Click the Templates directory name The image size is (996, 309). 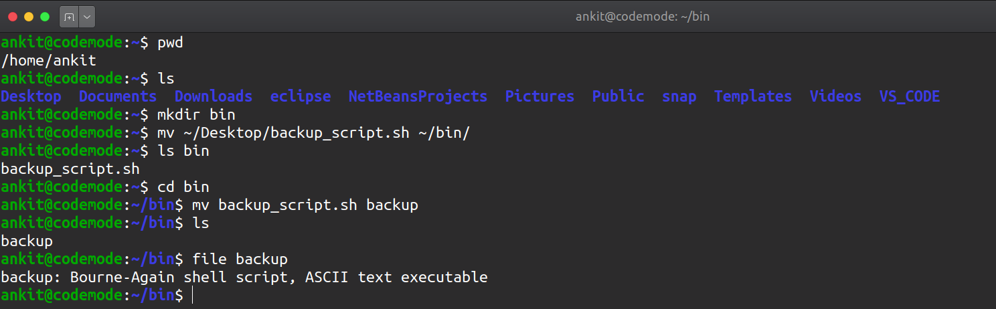(x=752, y=96)
